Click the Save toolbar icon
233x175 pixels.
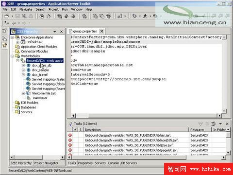coord(17,16)
